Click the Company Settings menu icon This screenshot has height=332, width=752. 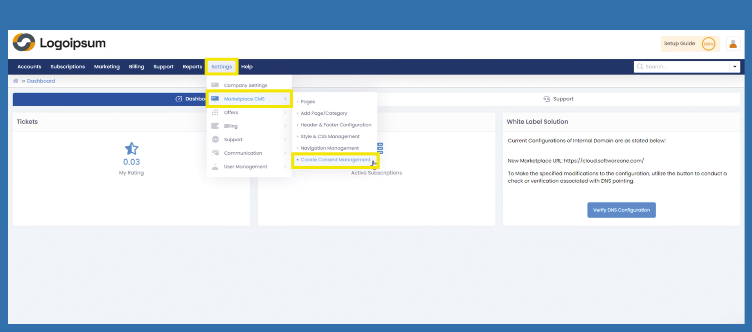[x=215, y=85]
